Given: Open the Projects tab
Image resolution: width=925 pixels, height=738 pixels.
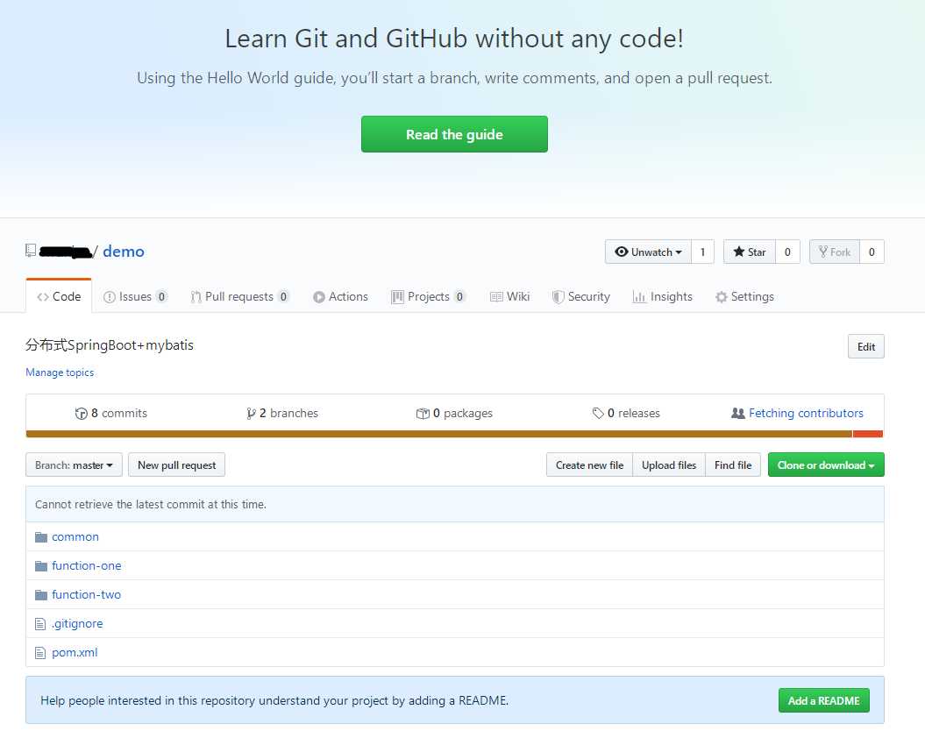Looking at the screenshot, I should point(429,297).
